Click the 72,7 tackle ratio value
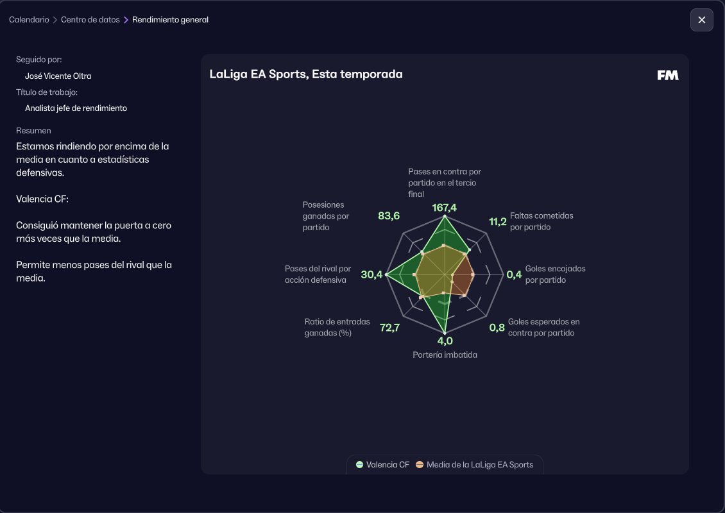725x513 pixels. pos(389,328)
